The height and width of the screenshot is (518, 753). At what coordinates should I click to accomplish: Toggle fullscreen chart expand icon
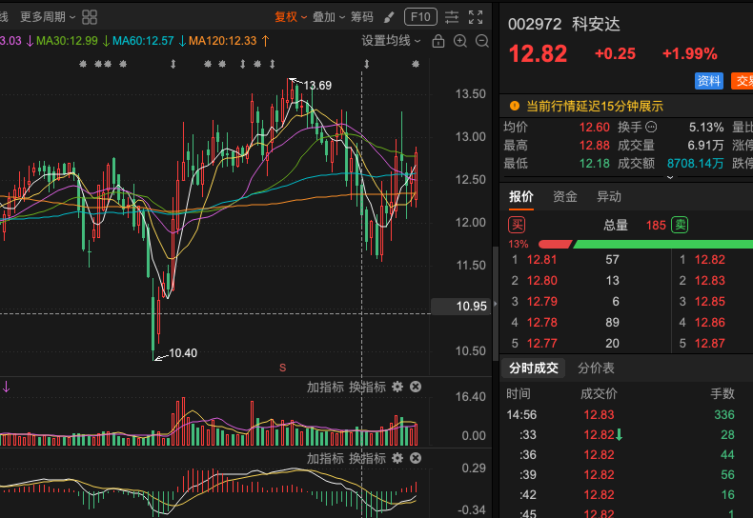tap(476, 17)
